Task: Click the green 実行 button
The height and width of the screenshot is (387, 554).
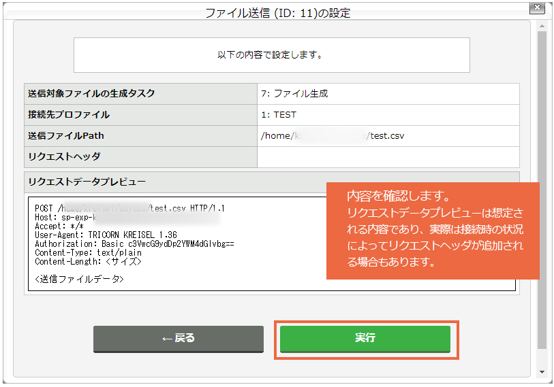Action: (x=365, y=339)
